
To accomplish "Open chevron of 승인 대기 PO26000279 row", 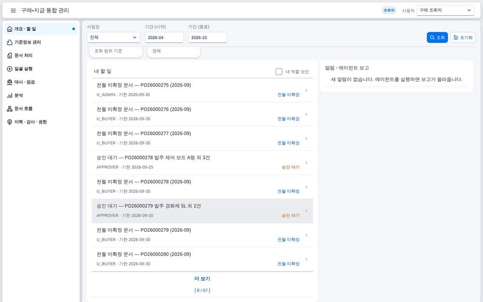I will pyautogui.click(x=306, y=211).
